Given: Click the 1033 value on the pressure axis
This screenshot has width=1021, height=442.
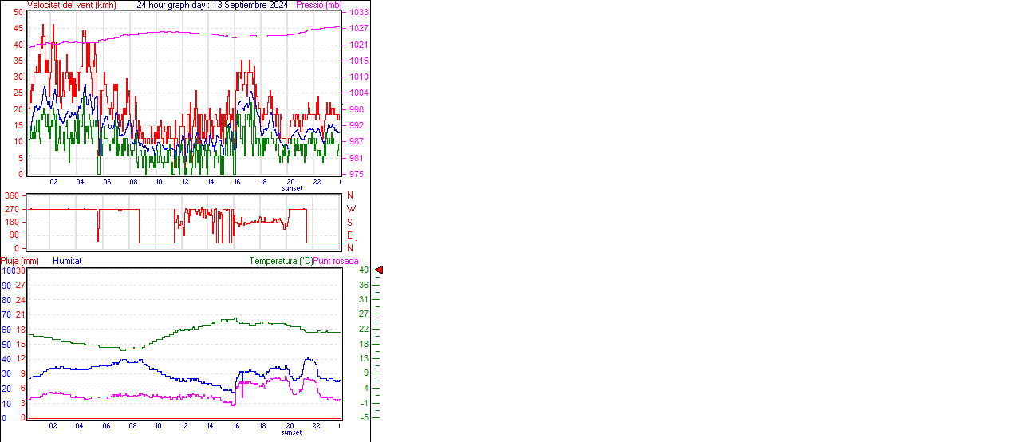Looking at the screenshot, I should pos(358,13).
